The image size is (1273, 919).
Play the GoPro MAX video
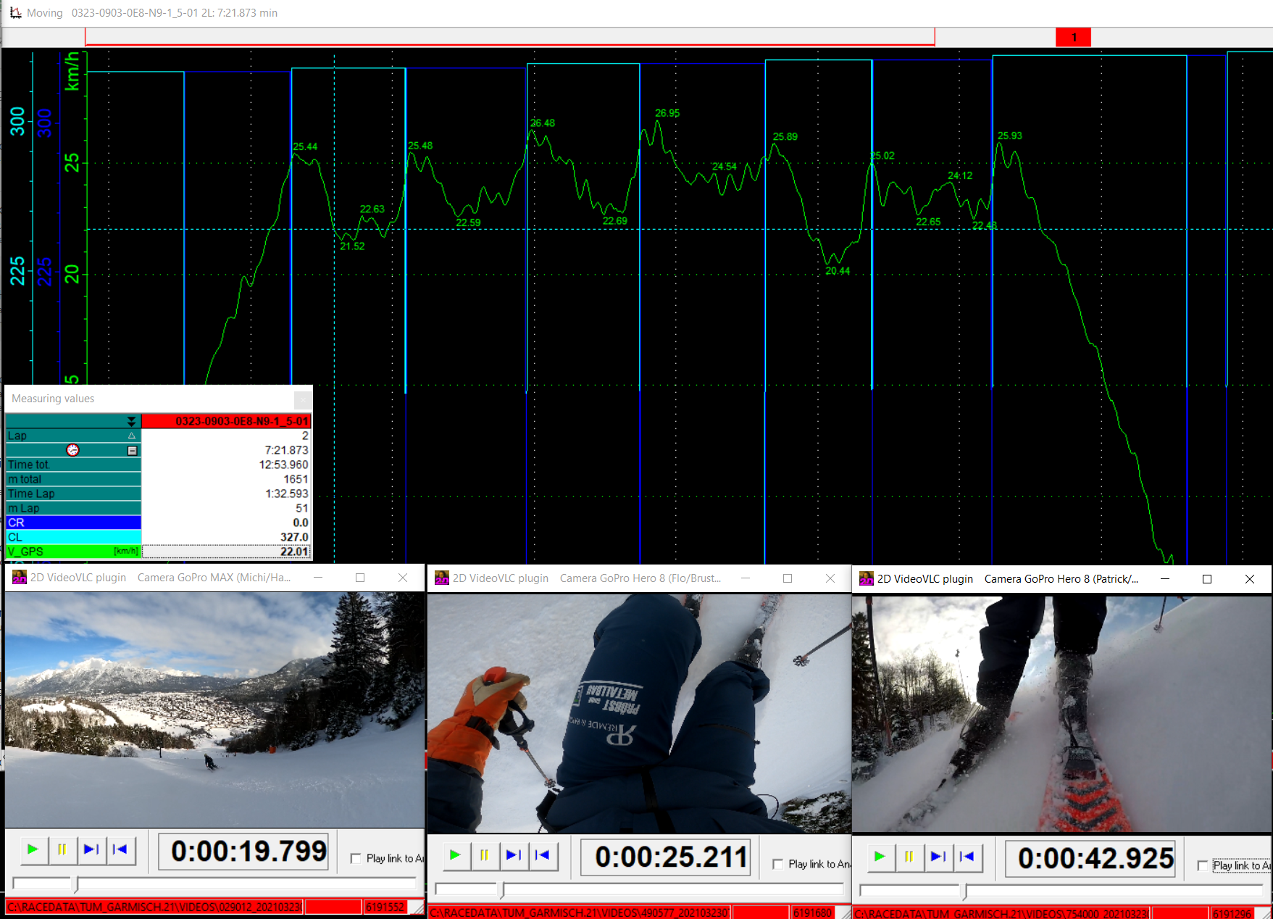[x=33, y=849]
